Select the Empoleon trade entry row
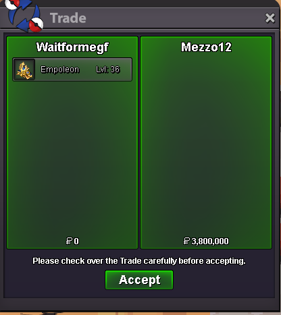 (72, 69)
